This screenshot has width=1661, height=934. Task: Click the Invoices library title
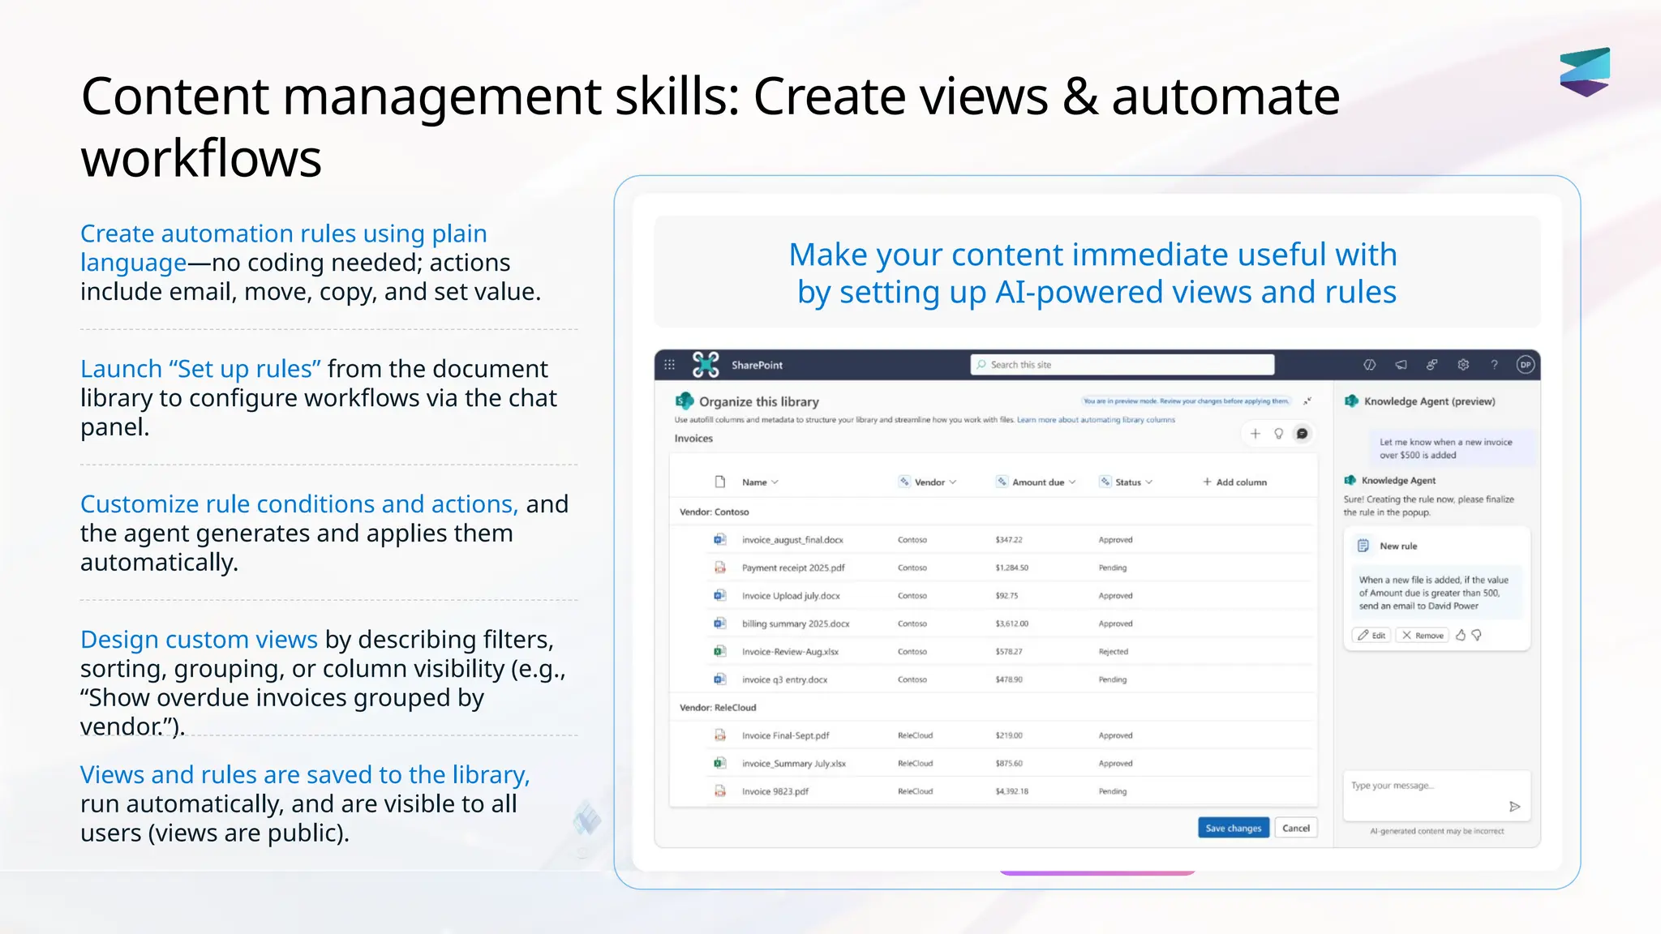click(x=693, y=438)
